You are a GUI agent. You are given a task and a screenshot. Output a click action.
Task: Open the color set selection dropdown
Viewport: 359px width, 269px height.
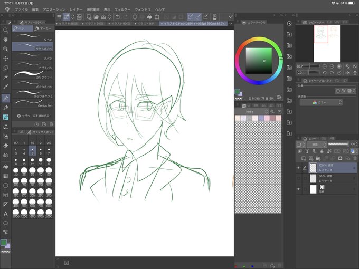pos(252,112)
